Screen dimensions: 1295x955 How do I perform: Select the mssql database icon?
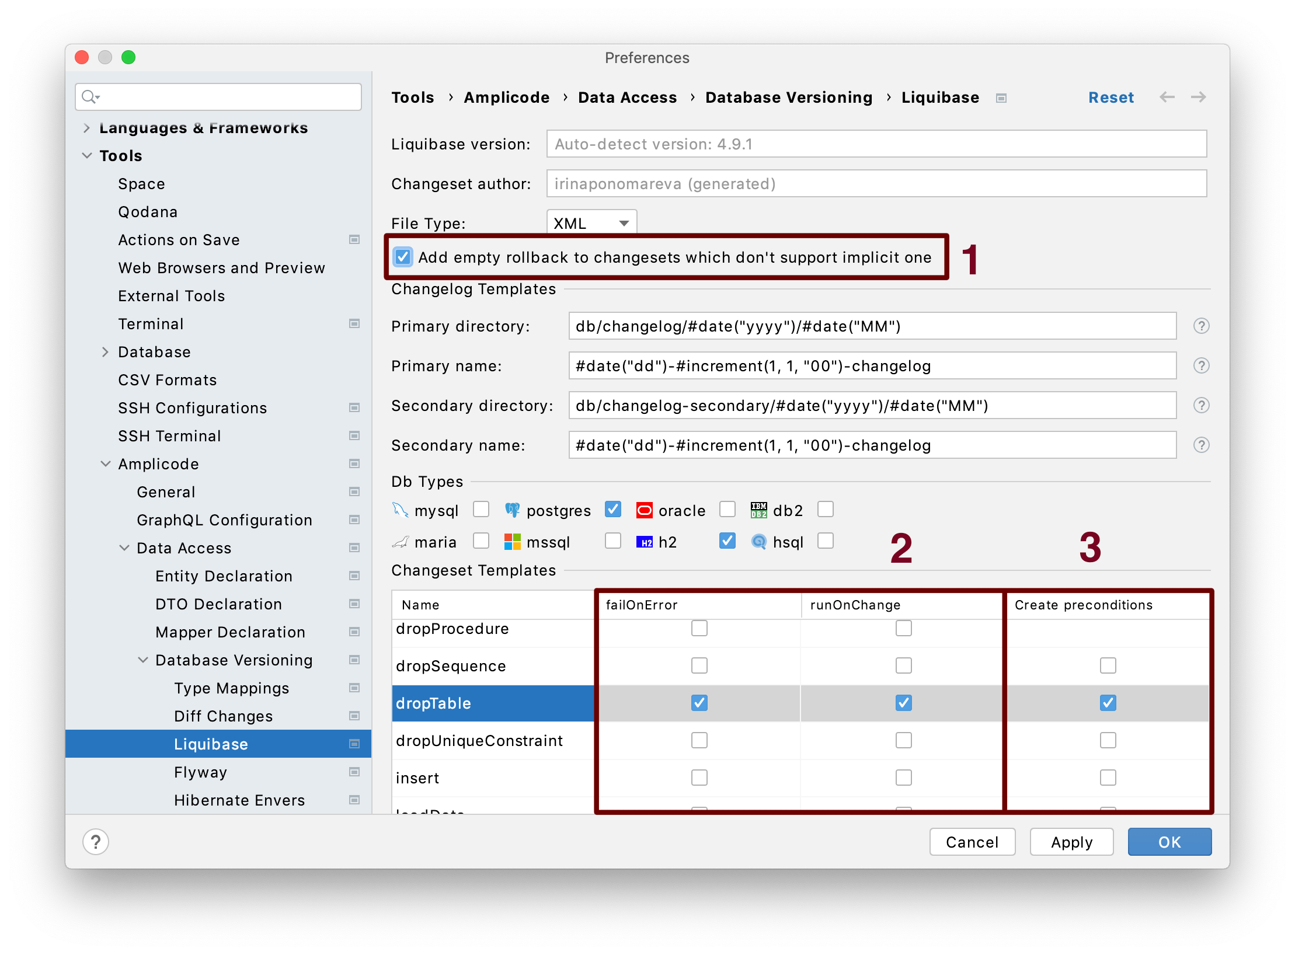tap(512, 541)
